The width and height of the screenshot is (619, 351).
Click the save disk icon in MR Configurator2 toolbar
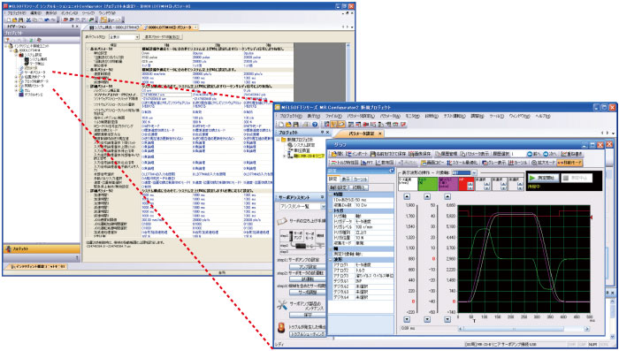[x=297, y=125]
